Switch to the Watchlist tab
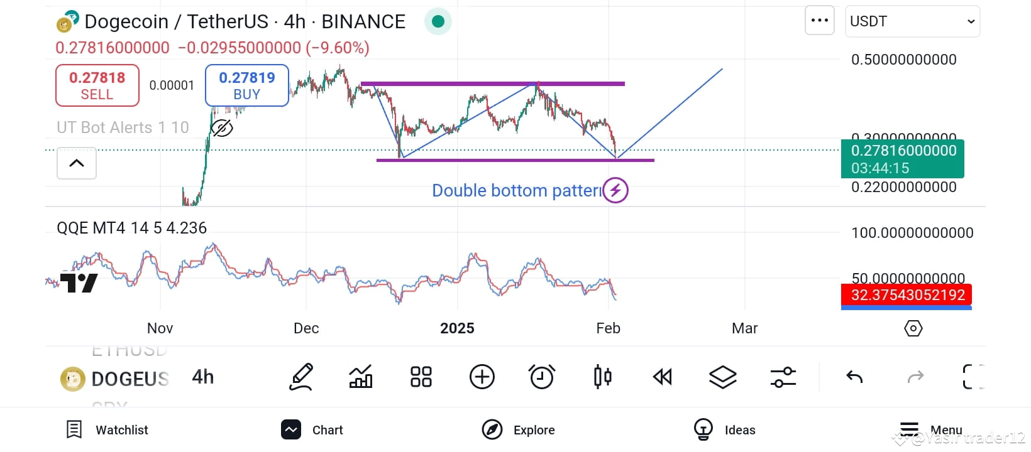 pyautogui.click(x=107, y=430)
